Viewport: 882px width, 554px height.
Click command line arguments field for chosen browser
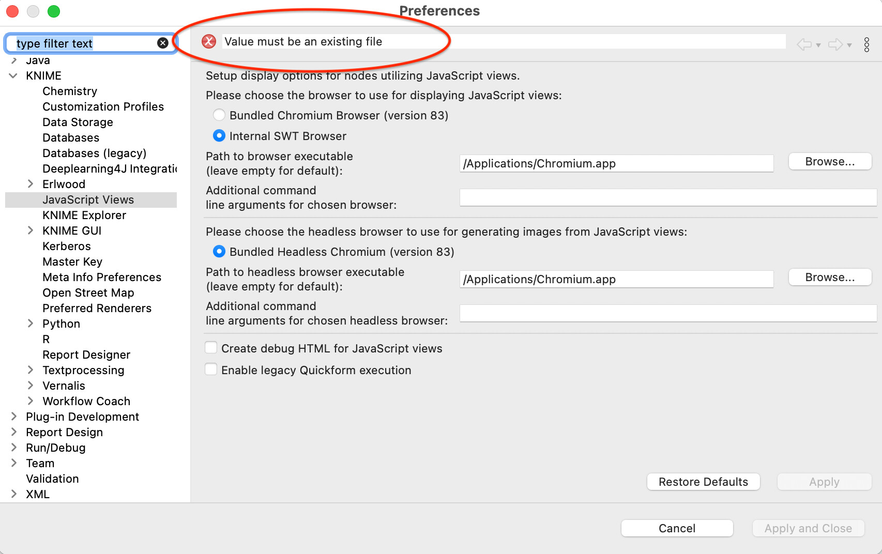668,197
